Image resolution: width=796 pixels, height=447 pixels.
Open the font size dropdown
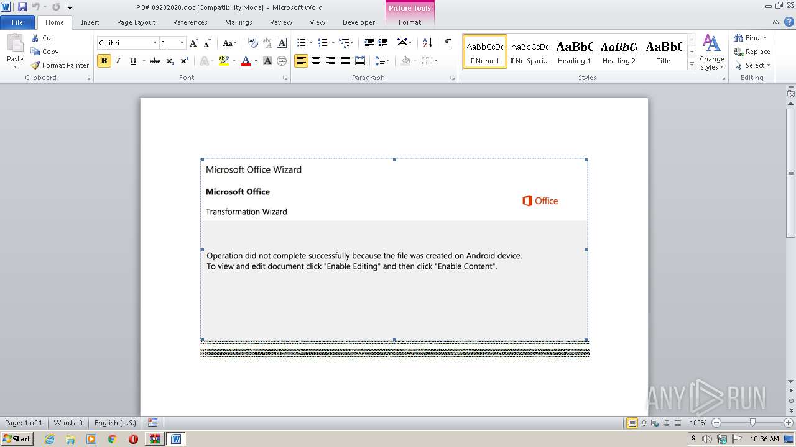coord(182,43)
